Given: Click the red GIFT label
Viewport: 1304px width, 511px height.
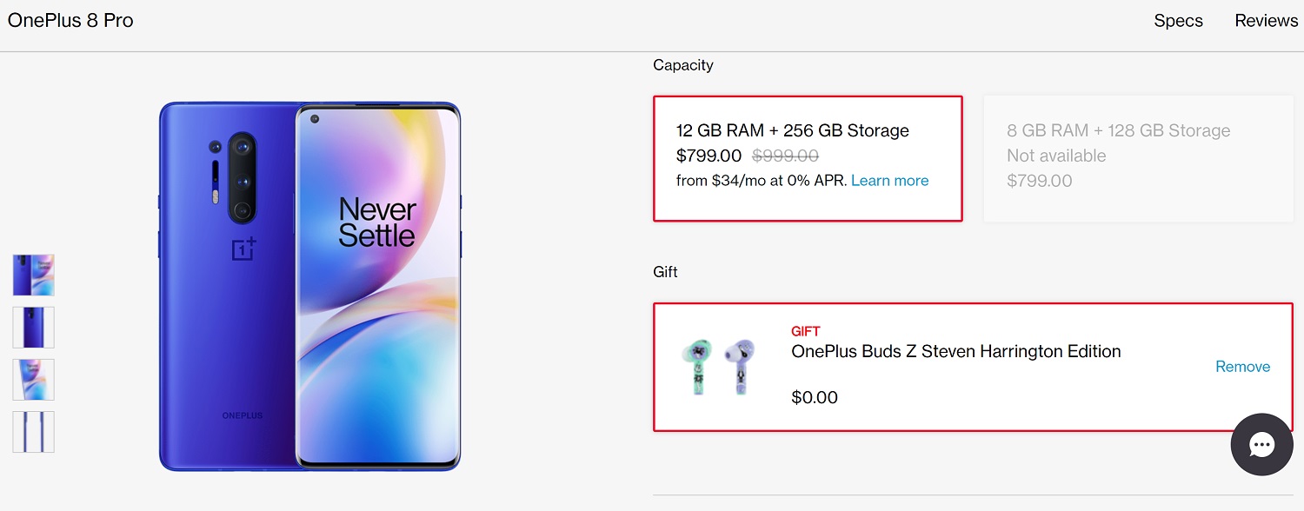Looking at the screenshot, I should point(806,331).
